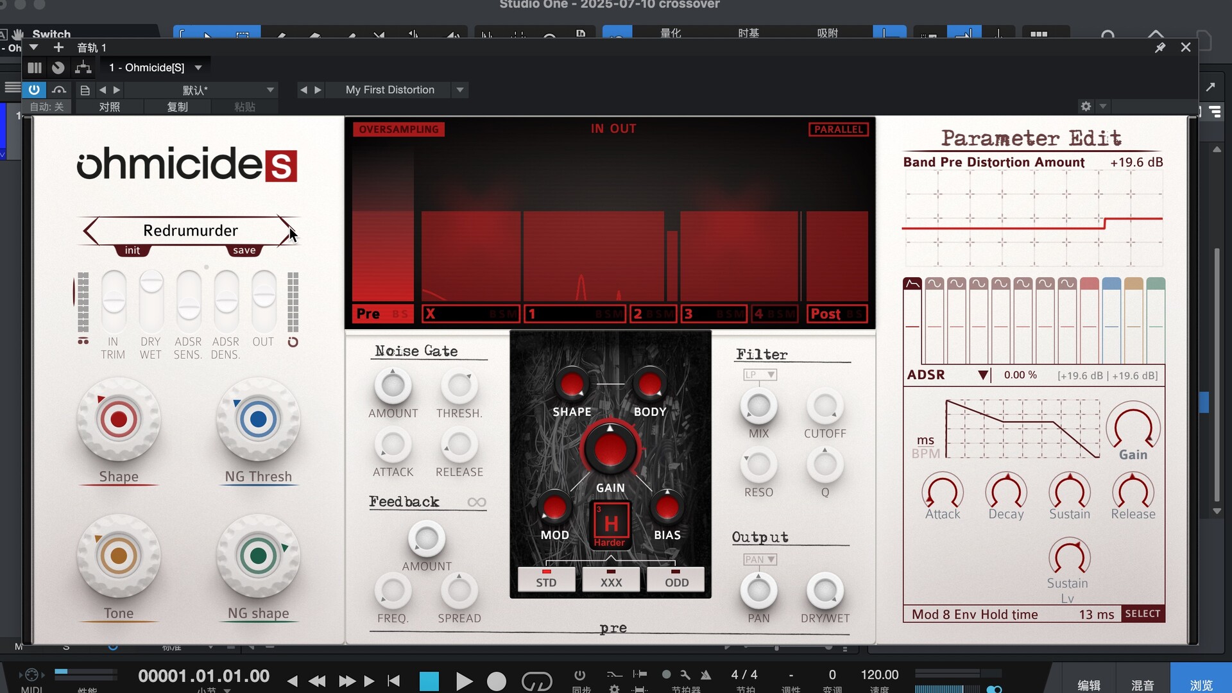Click the 复制 copy button
This screenshot has height=693, width=1232.
tap(177, 107)
